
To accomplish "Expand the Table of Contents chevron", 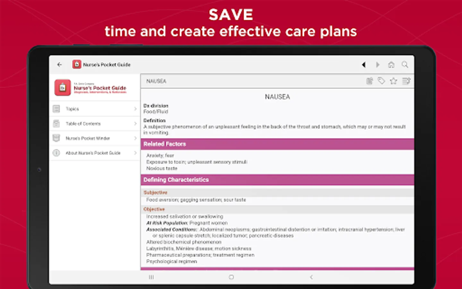I will click(135, 124).
